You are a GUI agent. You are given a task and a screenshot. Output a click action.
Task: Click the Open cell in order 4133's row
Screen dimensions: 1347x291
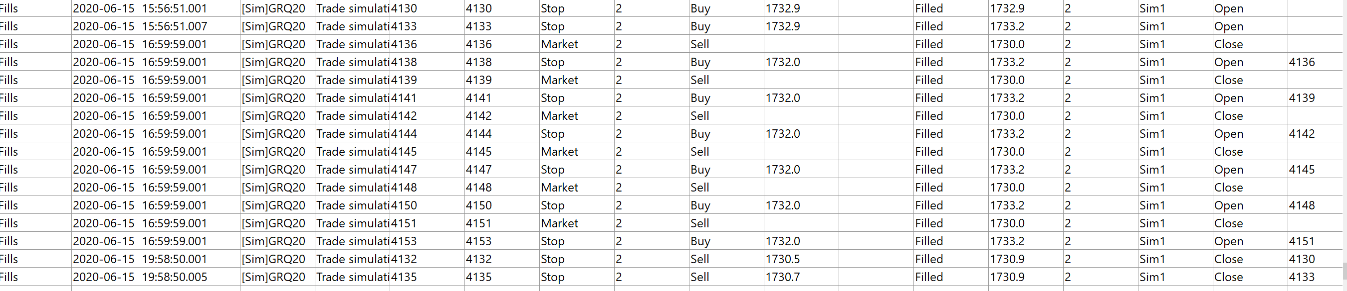1228,26
